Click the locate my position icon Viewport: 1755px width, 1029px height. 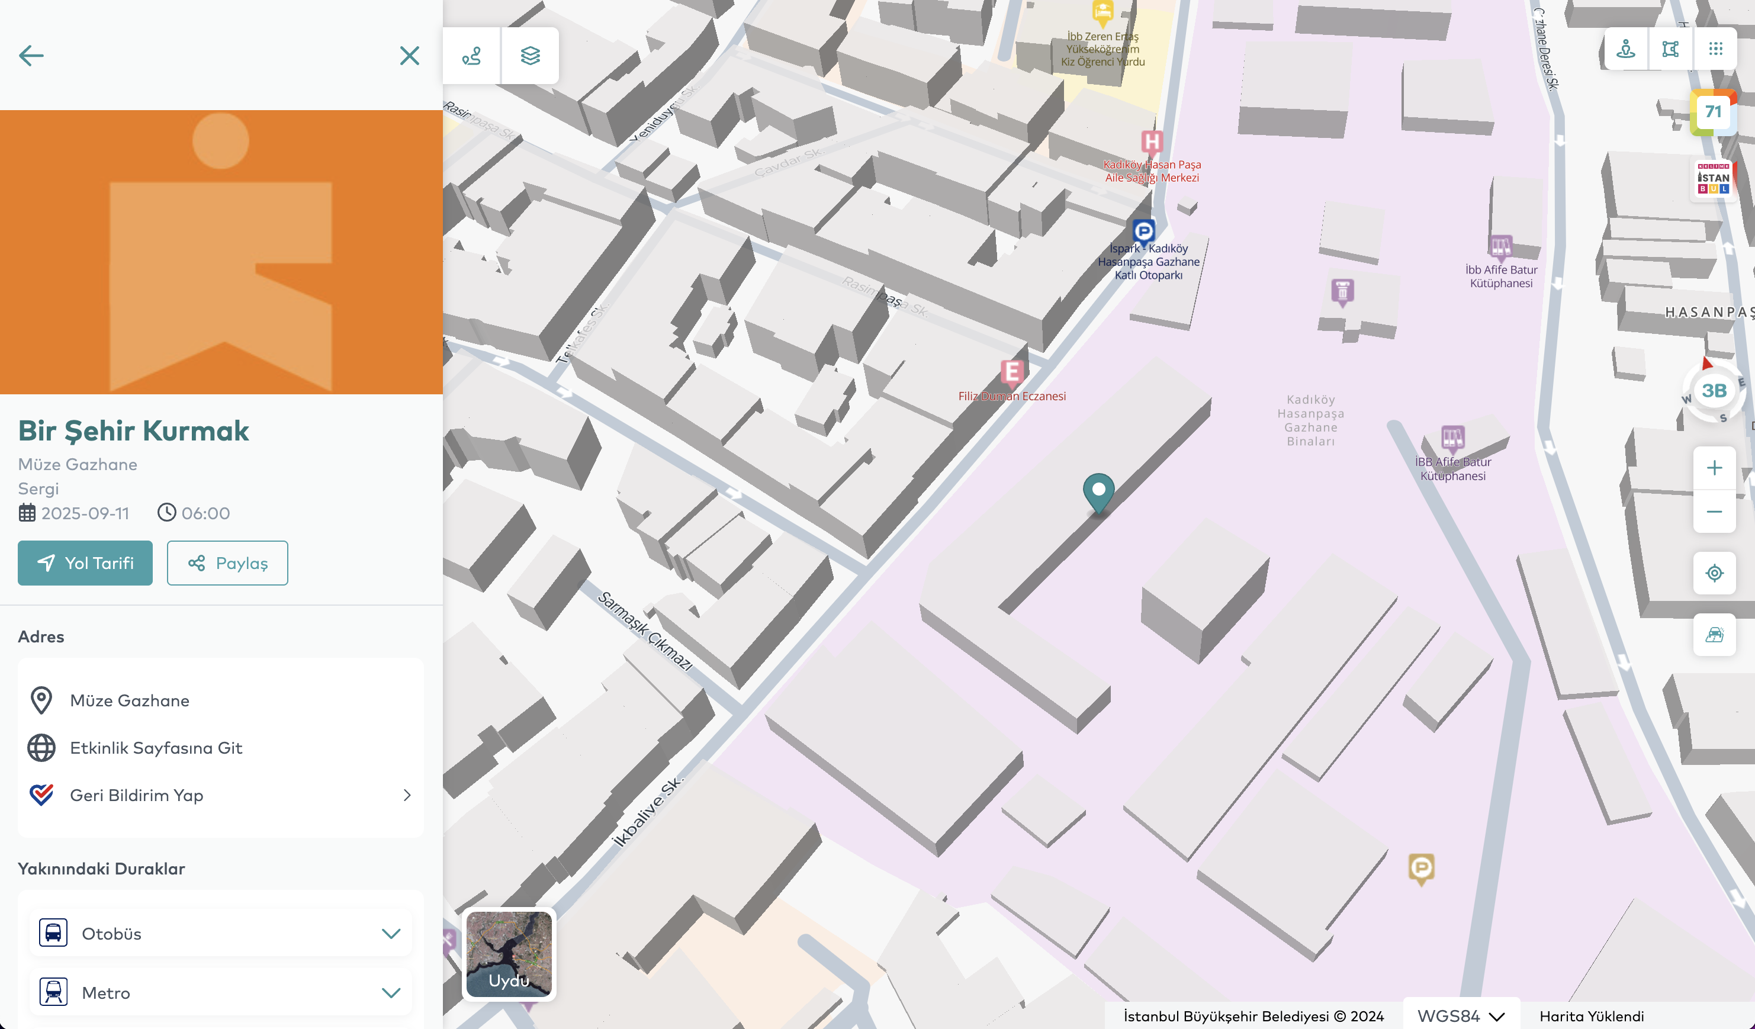pyautogui.click(x=1714, y=573)
